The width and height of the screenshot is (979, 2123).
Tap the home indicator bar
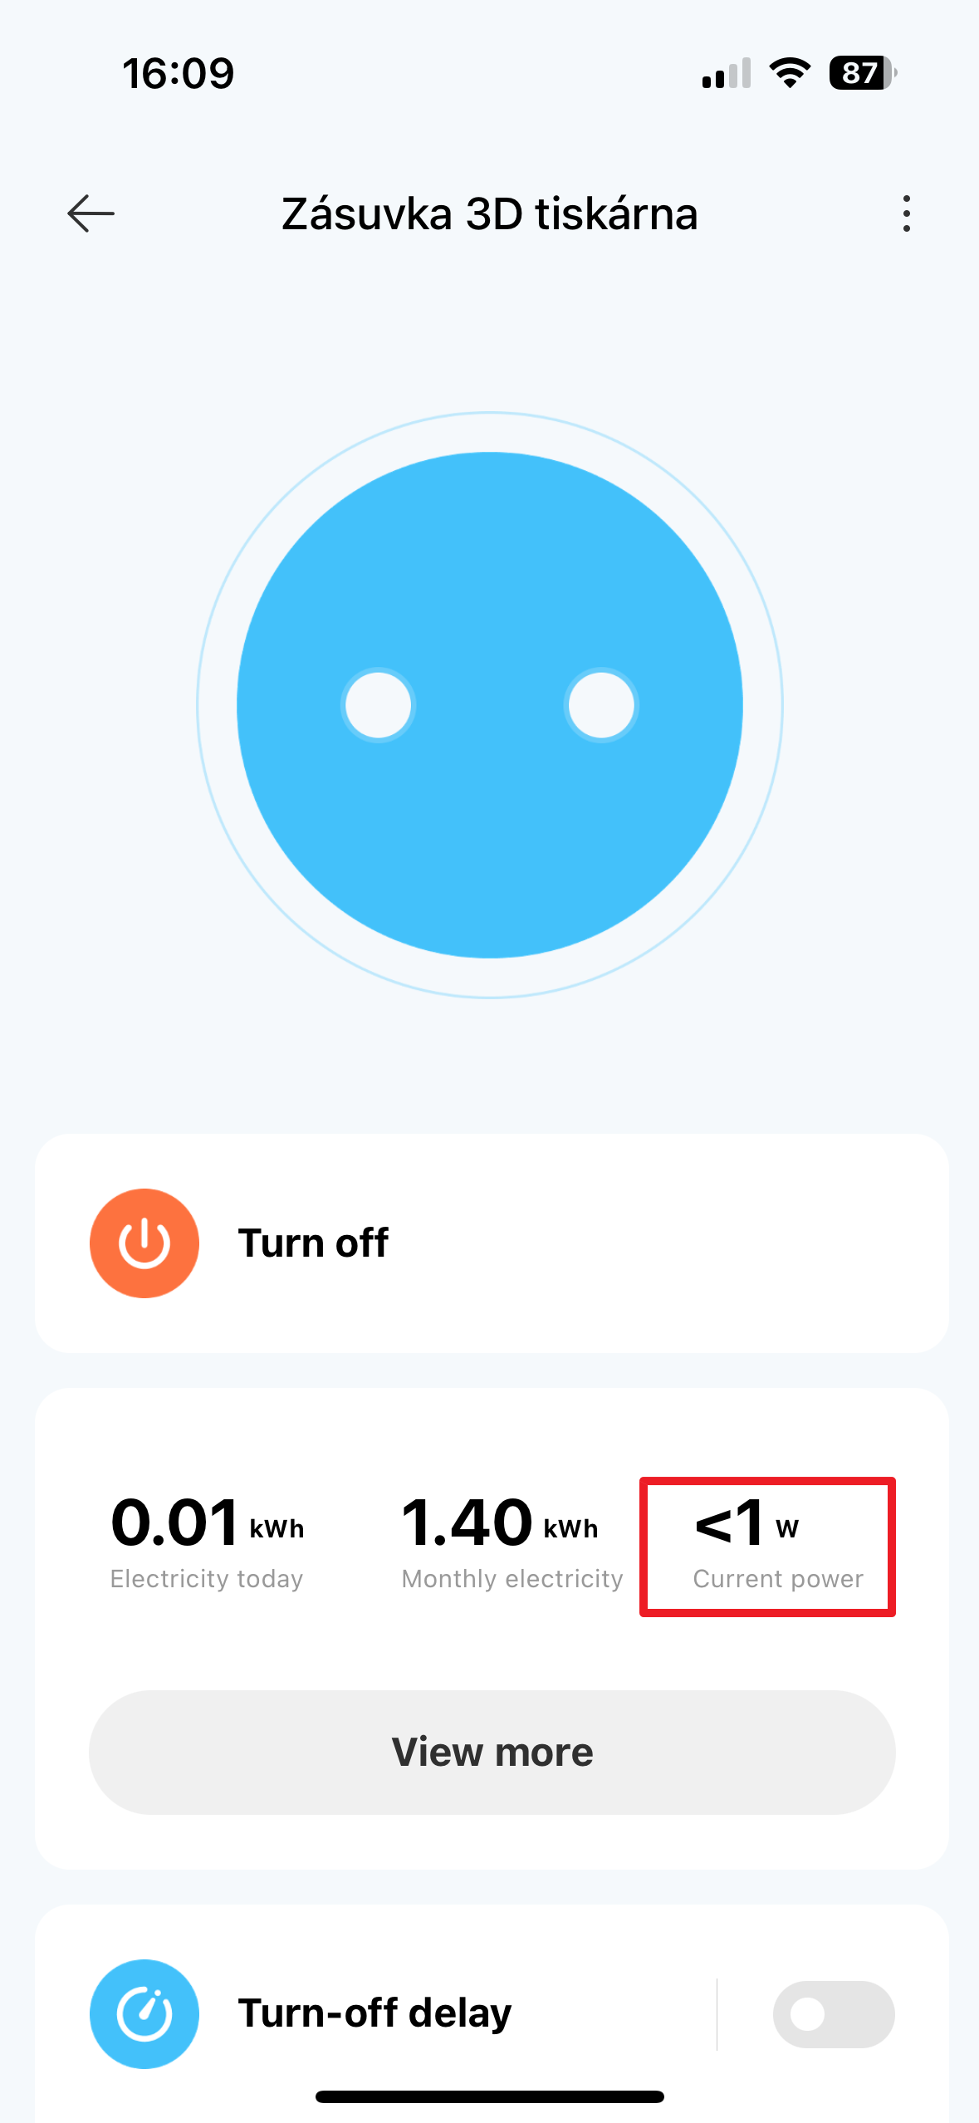pos(489,2096)
